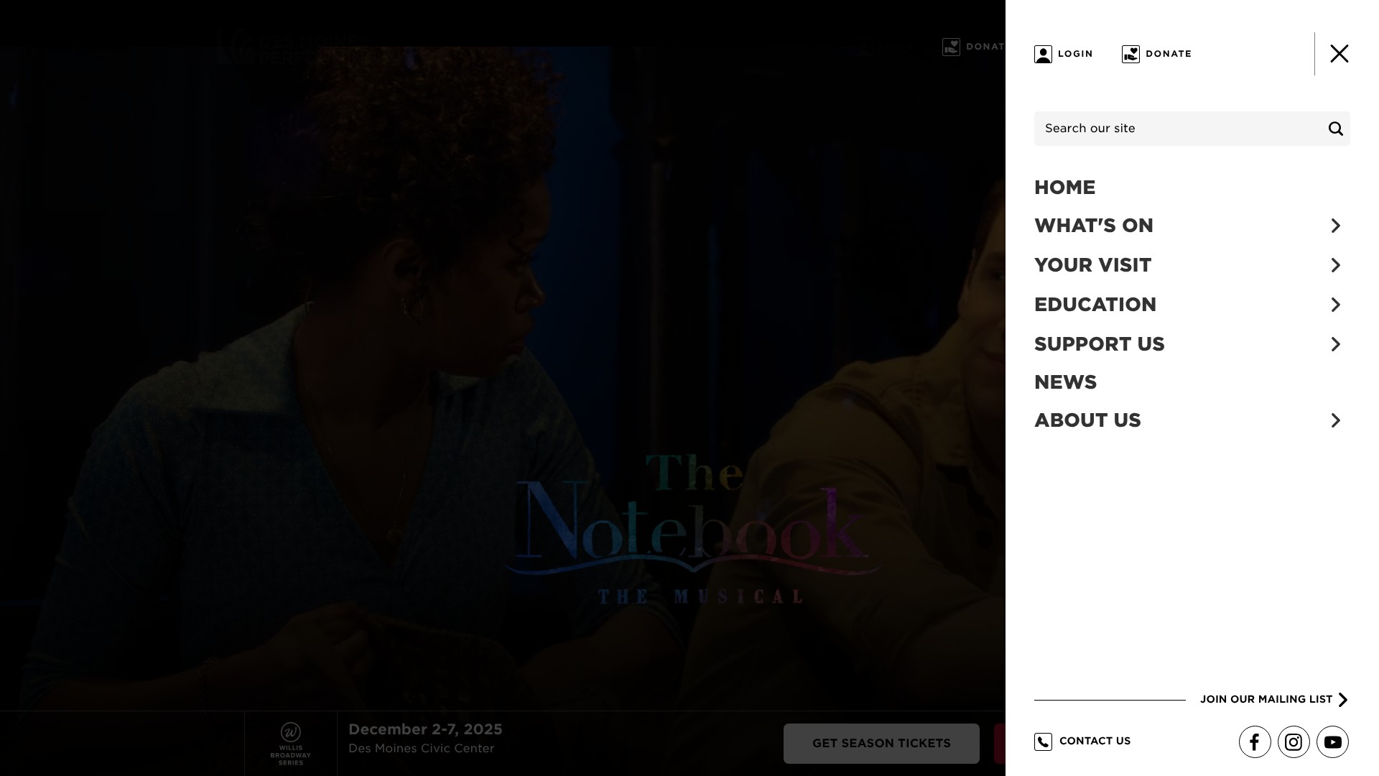Expand the Support Us submenu arrow
The image size is (1379, 776).
(1335, 345)
